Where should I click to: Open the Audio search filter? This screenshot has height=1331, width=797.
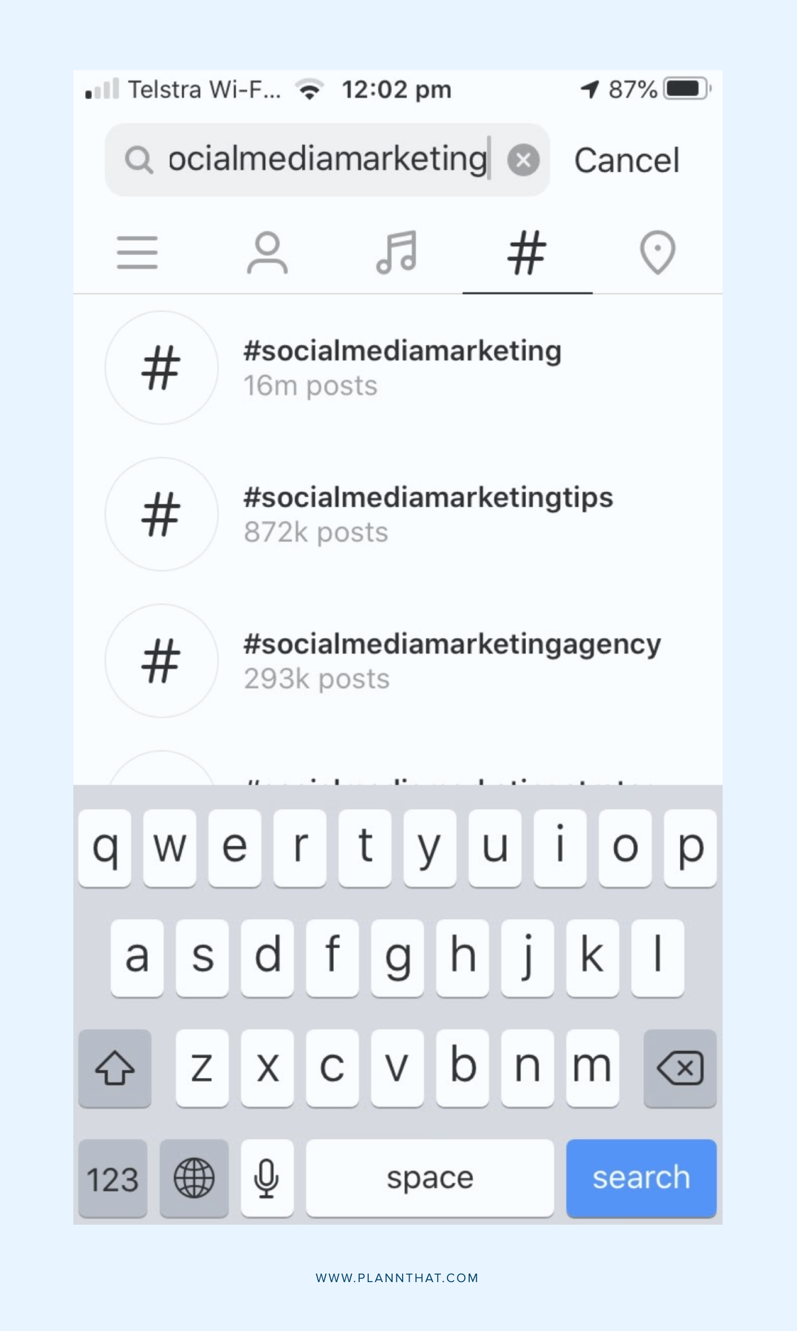[398, 252]
